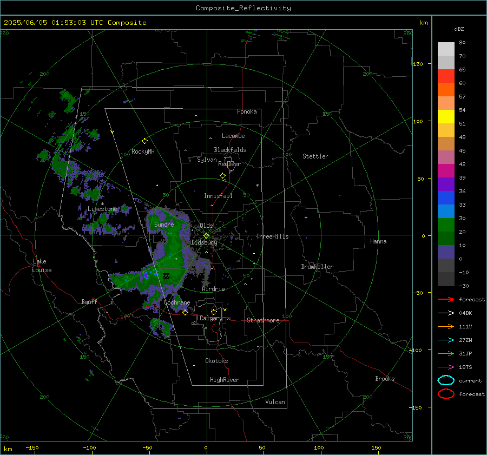This screenshot has width=487, height=455.
Task: Click the 80 value on the dBZ scale
Action: point(462,42)
